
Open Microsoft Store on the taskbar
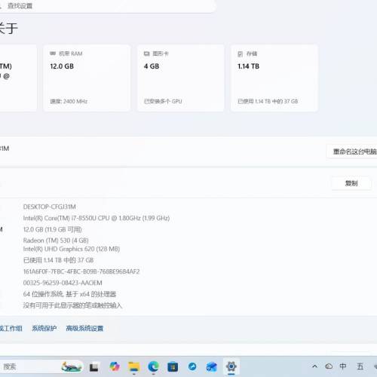(x=173, y=367)
